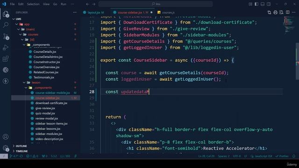Change file encoding via UTF-8
This screenshot has height=168, width=299.
pyautogui.click(x=237, y=156)
